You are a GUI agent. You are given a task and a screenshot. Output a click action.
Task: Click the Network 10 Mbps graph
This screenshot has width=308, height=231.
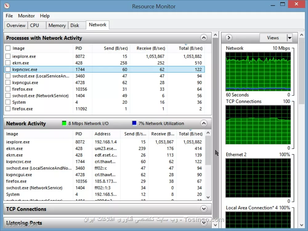tap(258, 71)
